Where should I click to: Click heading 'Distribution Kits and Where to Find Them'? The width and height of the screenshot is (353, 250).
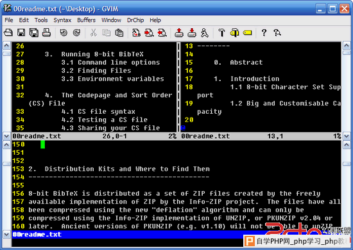pyautogui.click(x=127, y=169)
